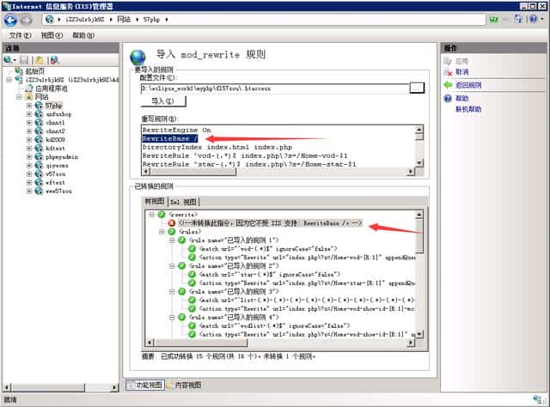Click the 起始页 start page icon
This screenshot has height=407, width=550.
tap(19, 71)
